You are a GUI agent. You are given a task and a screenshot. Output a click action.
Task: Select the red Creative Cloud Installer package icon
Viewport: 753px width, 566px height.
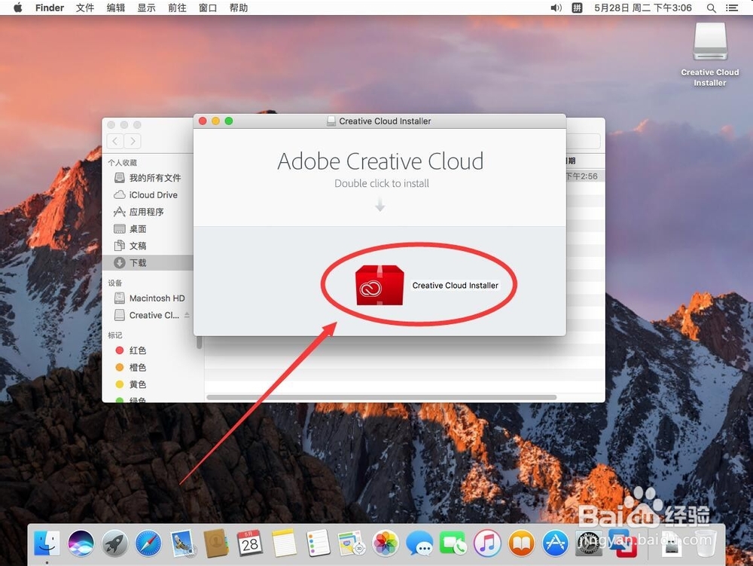[x=380, y=286]
